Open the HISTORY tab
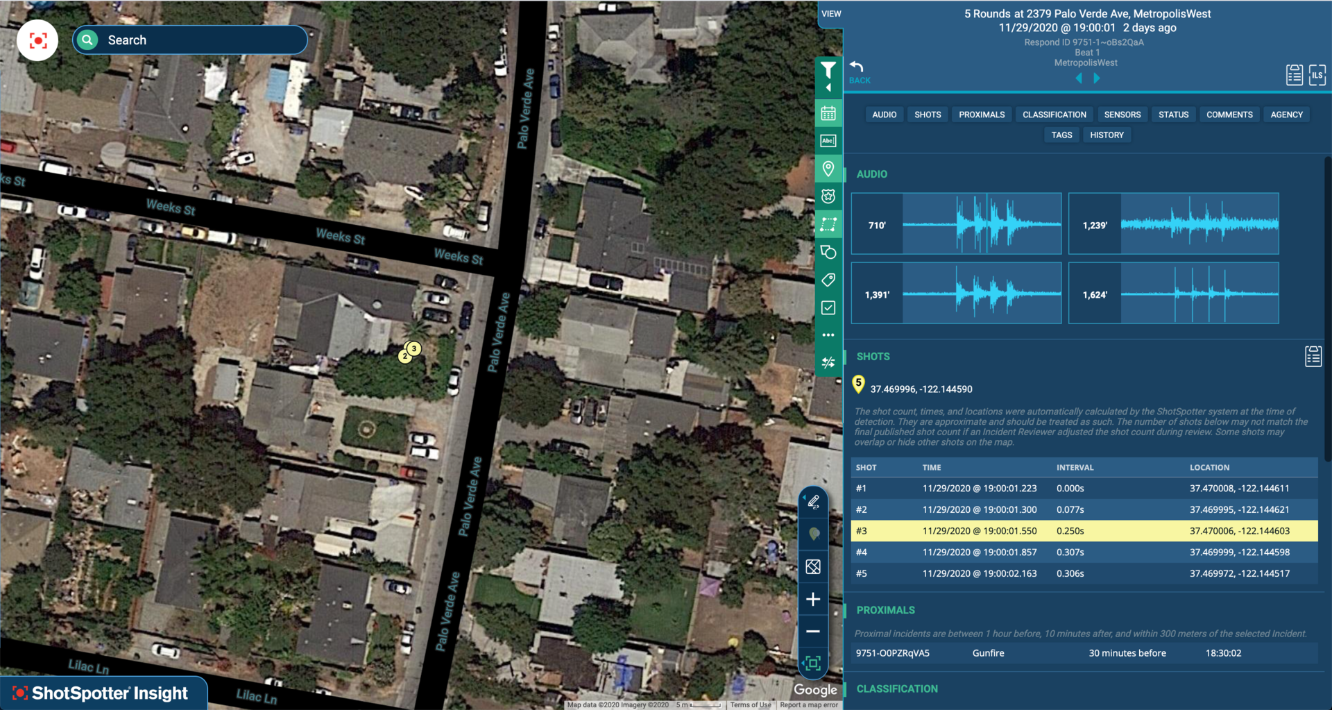Viewport: 1332px width, 710px height. pos(1107,135)
